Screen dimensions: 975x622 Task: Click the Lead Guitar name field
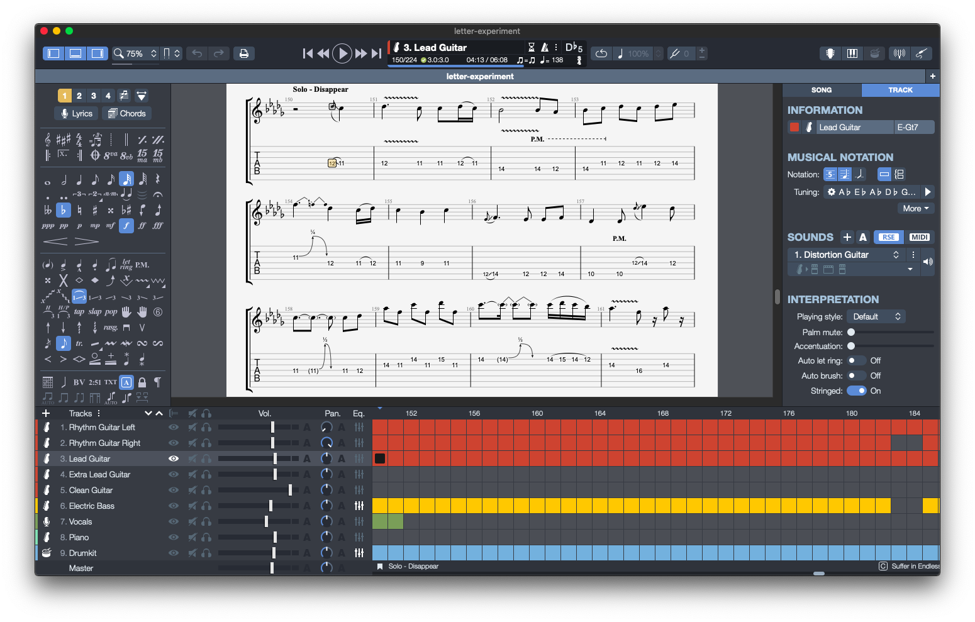(x=854, y=126)
